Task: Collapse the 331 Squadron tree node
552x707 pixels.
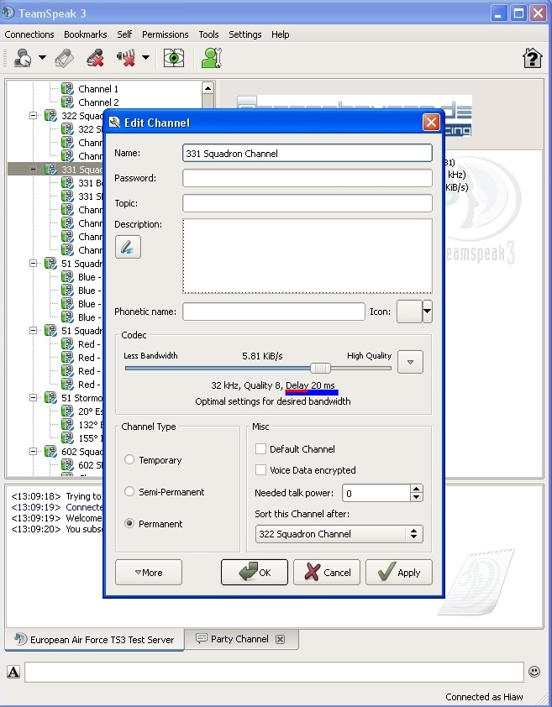Action: 33,169
